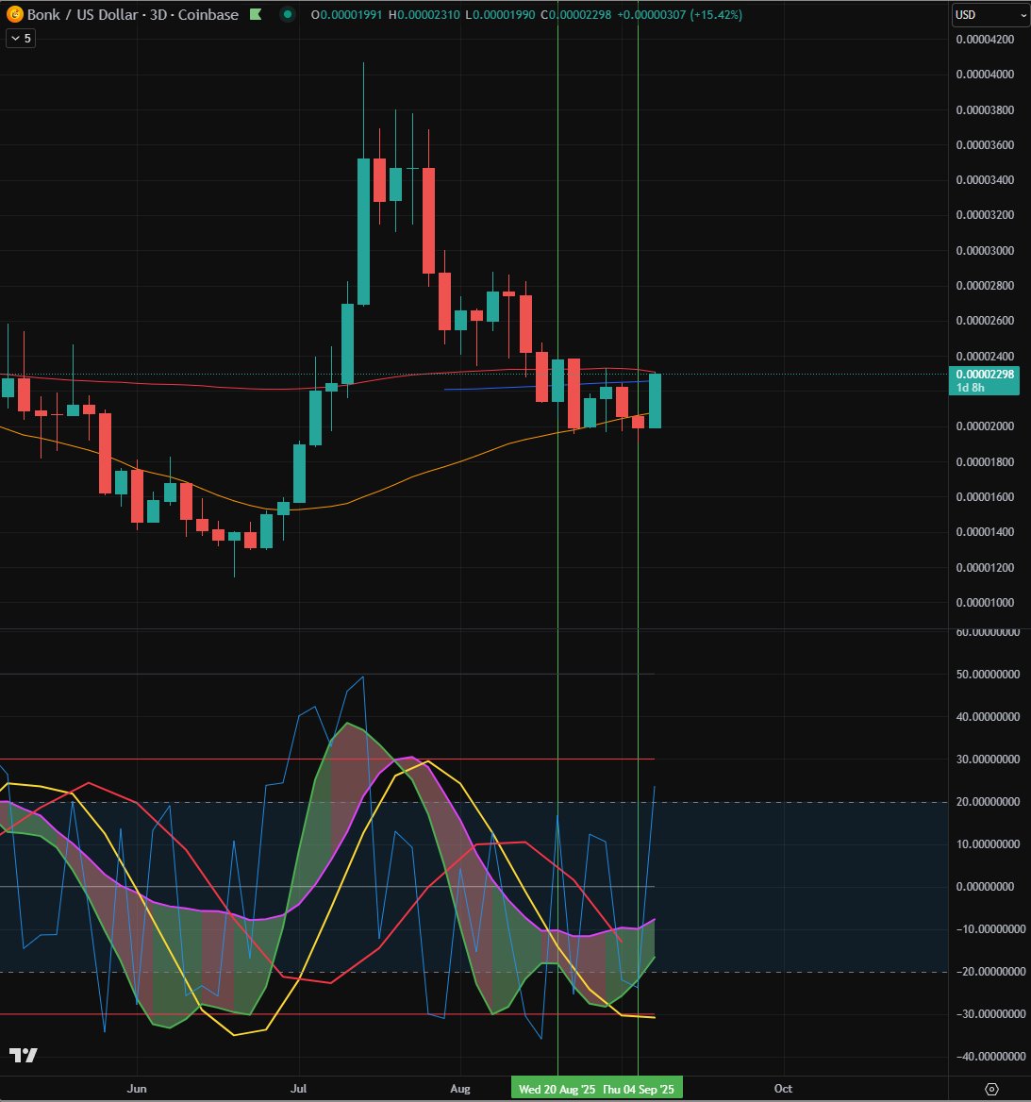1031x1102 pixels.
Task: Click the Bonk coin logo icon
Action: [x=15, y=15]
